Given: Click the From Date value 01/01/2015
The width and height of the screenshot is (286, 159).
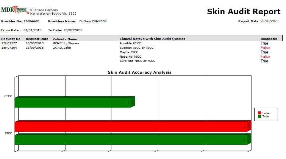Looking at the screenshot, I should point(32,30).
